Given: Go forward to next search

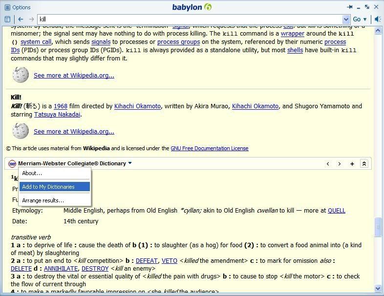Looking at the screenshot, I should [31, 19].
